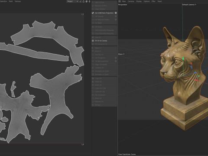Open the viewport Display menu
The image size is (208, 156).
tap(139, 1)
